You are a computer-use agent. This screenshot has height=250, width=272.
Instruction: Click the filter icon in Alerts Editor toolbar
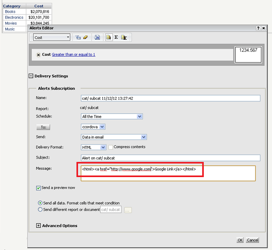(x=78, y=37)
